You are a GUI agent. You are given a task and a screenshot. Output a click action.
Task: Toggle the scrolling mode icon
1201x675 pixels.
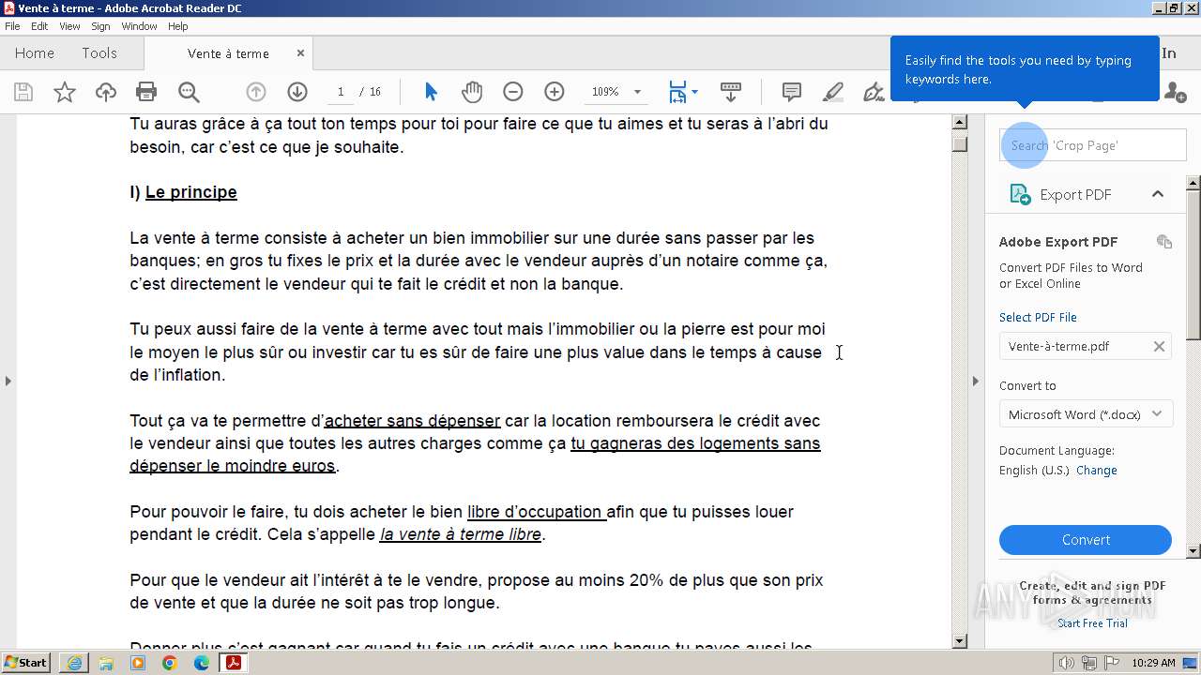point(731,92)
